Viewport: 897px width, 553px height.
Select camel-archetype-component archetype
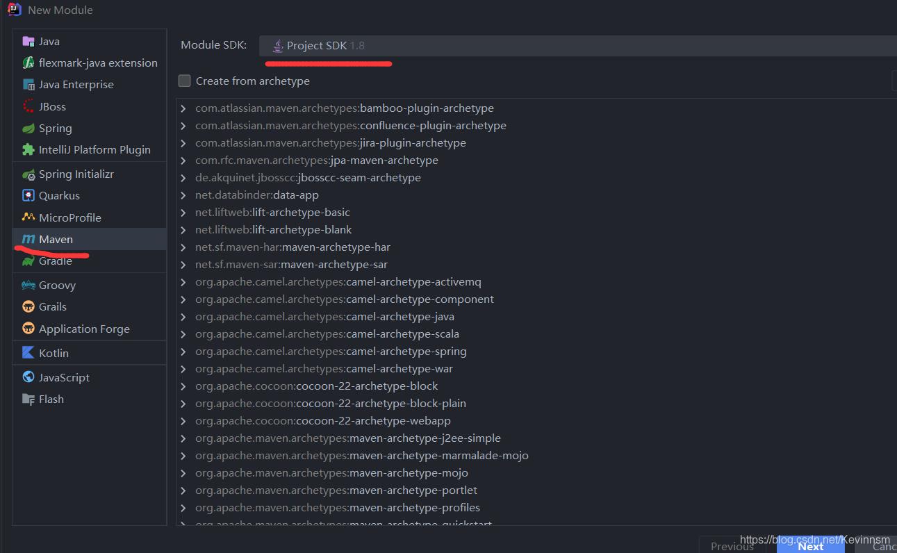click(x=345, y=299)
